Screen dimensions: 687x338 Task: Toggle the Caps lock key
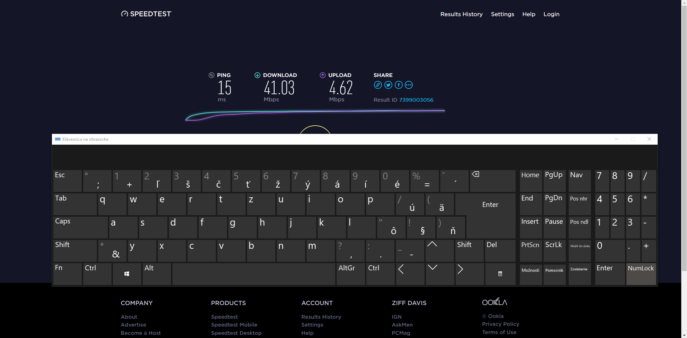point(80,227)
